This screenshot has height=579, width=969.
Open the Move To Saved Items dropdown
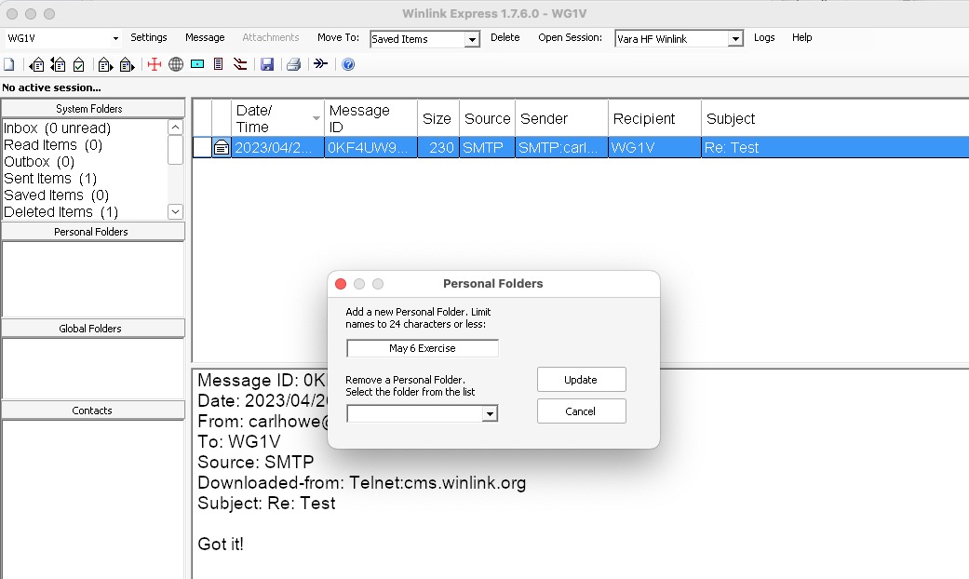tap(472, 39)
